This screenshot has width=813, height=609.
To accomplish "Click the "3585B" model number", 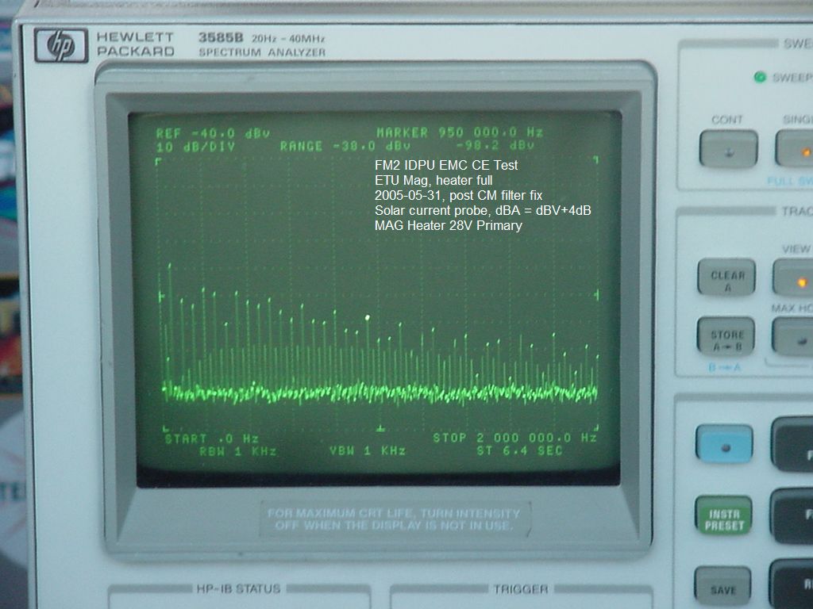I will 221,38.
